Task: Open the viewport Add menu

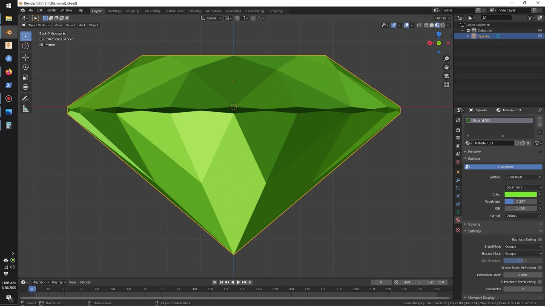Action: tap(82, 25)
